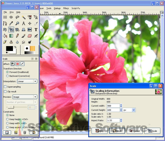Select the Move tool
Image resolution: width=165 pixels, height=141 pixels.
[x=30, y=23]
